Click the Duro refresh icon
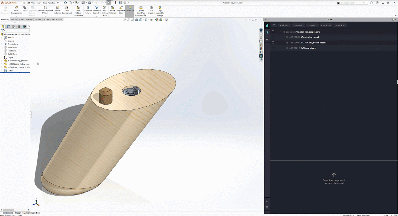The height and width of the screenshot is (216, 398). (x=274, y=25)
